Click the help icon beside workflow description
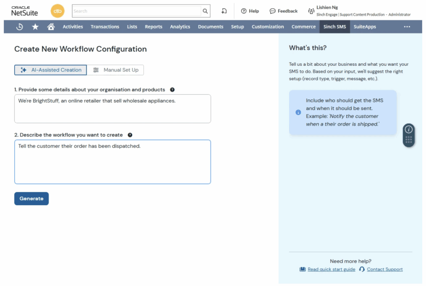426x286 pixels. (x=130, y=135)
